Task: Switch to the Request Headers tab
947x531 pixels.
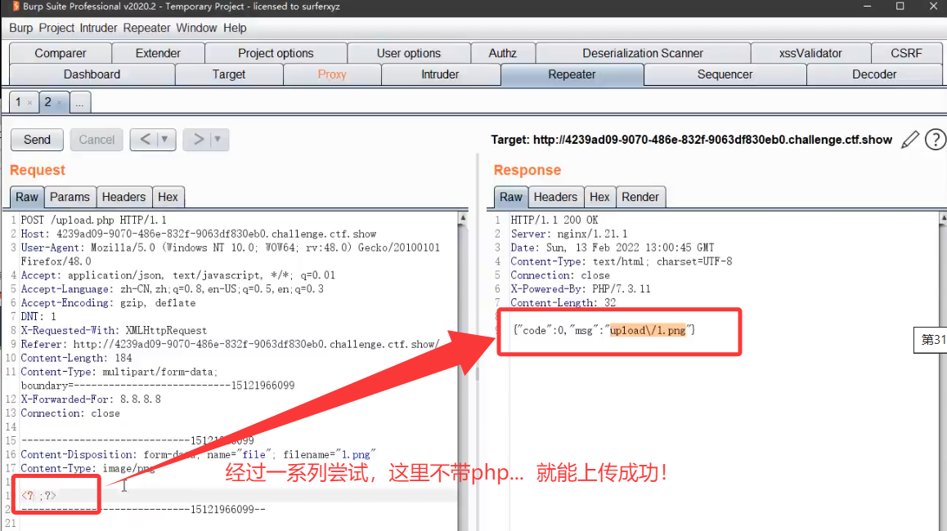Action: [123, 197]
